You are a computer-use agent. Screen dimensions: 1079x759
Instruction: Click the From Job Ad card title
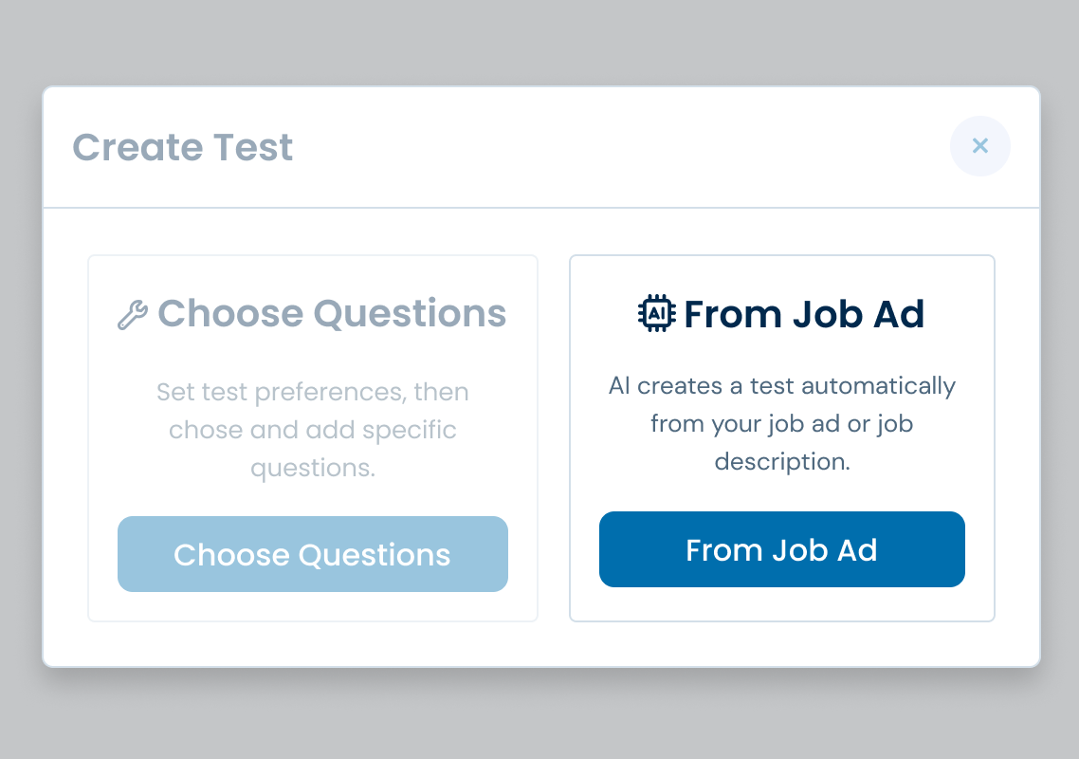805,314
